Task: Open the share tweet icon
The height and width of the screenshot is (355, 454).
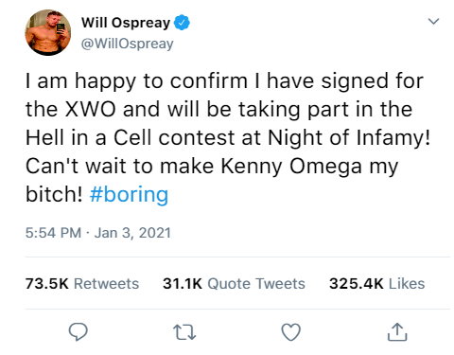Action: coord(397,332)
